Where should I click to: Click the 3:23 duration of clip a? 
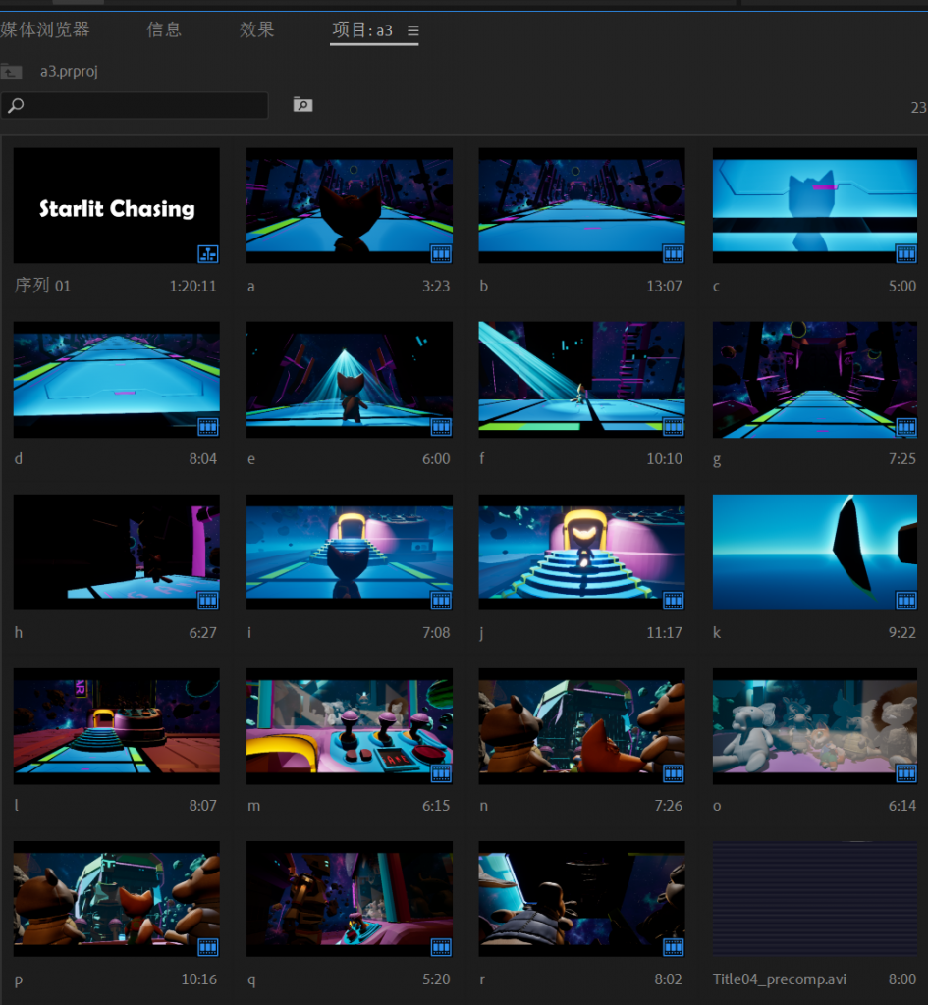[x=436, y=286]
